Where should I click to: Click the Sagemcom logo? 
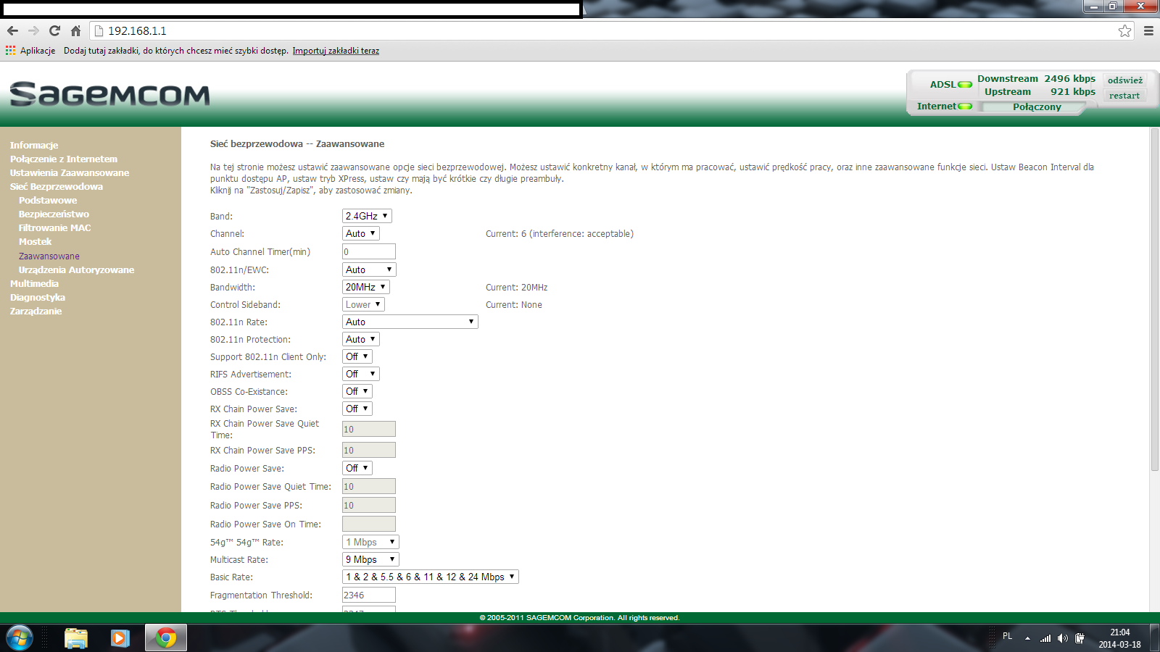point(110,94)
